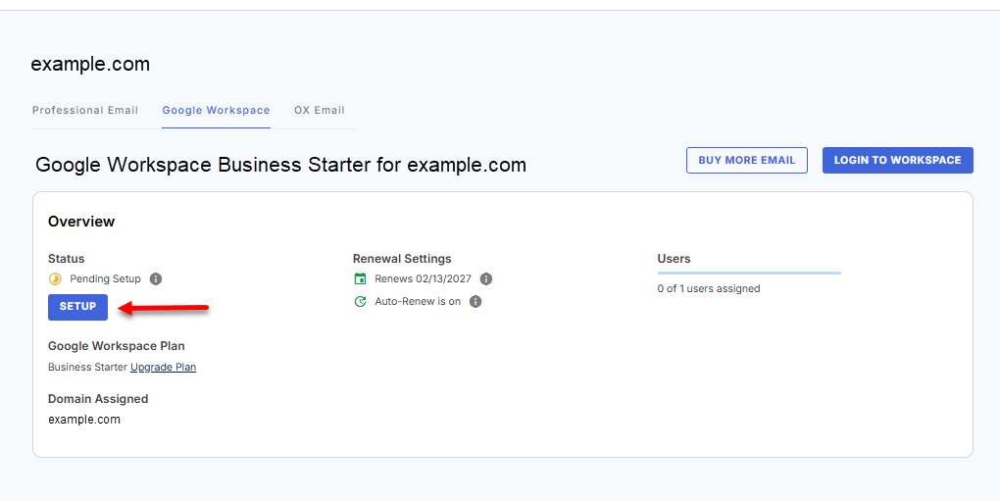Click the Pending Setup info icon

pos(156,279)
